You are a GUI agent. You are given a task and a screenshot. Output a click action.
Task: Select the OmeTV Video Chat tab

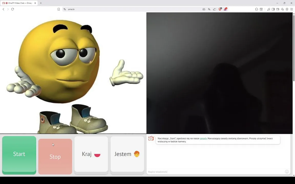click(x=19, y=3)
